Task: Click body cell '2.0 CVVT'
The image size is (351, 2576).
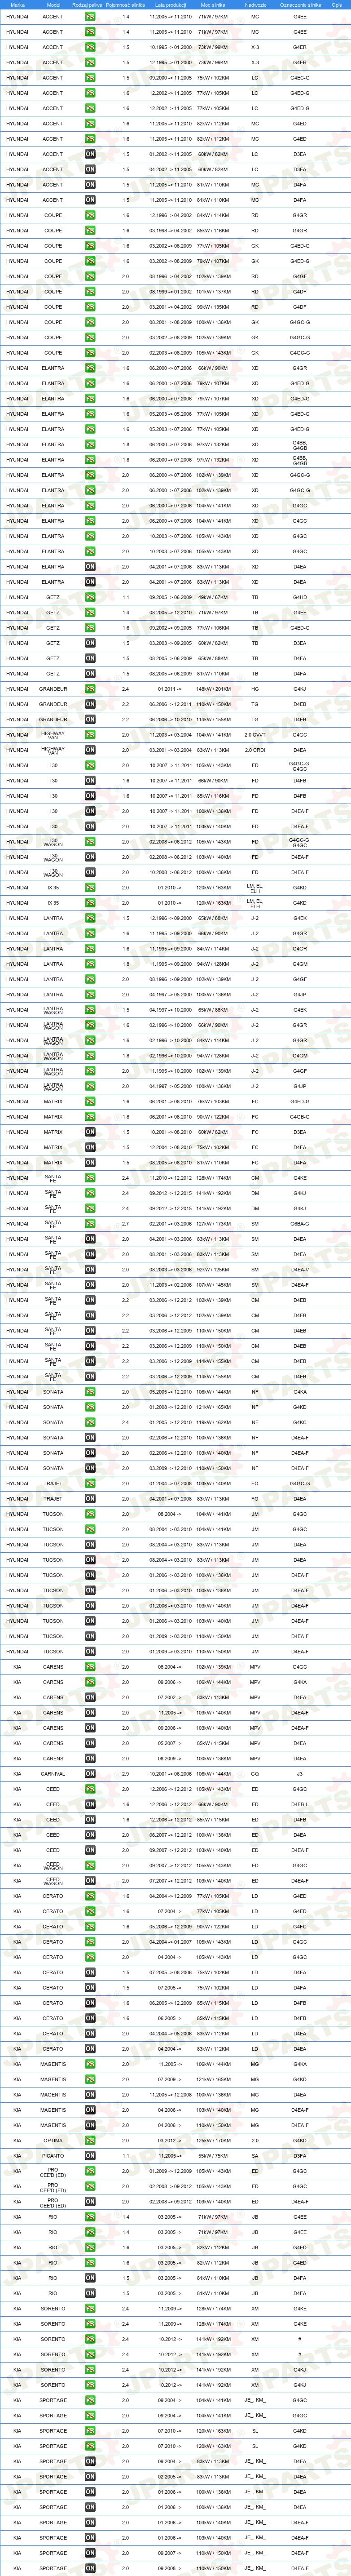Action: click(x=255, y=735)
